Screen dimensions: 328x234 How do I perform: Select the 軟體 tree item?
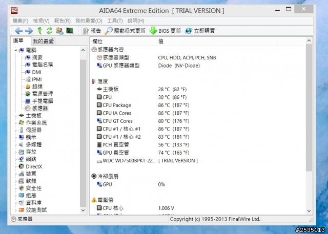click(31, 181)
